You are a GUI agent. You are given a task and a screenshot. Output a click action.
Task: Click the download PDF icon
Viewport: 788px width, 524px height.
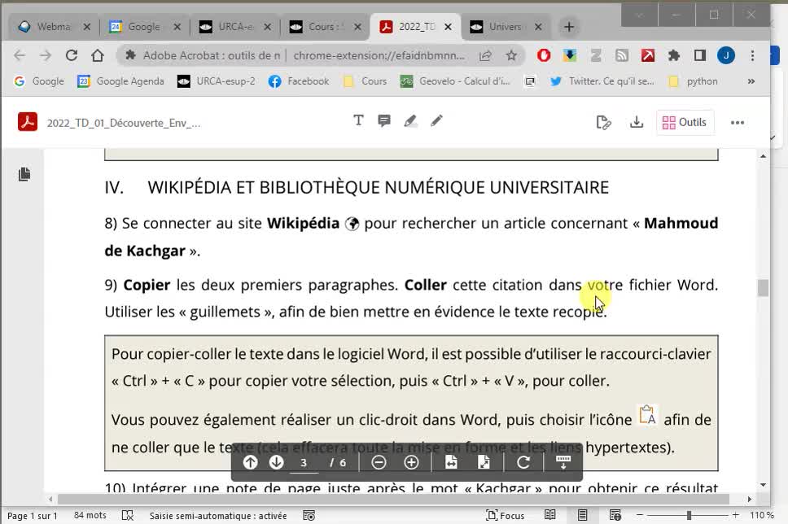637,123
